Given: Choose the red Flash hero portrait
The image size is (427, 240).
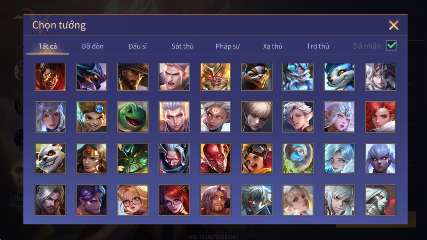Looking at the screenshot, I should tap(215, 158).
